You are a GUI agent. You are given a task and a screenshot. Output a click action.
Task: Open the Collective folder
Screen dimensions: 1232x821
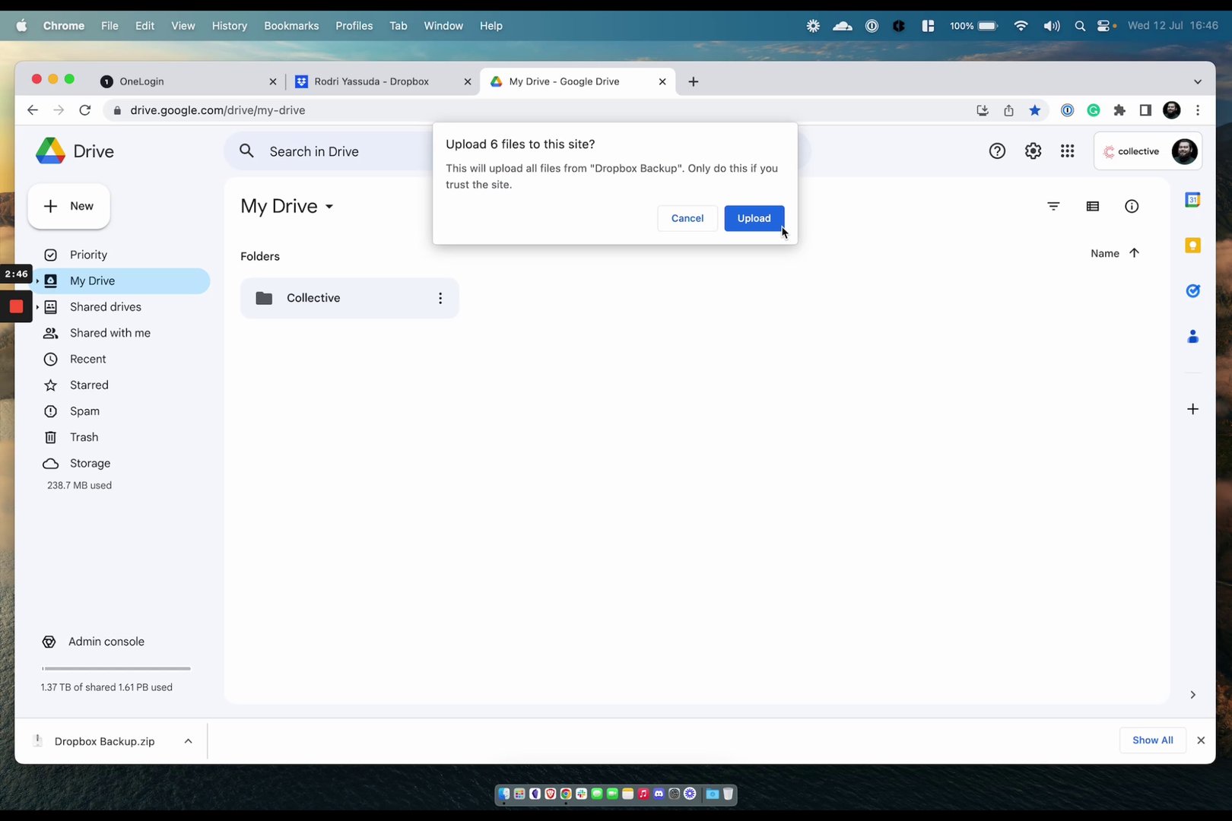[x=350, y=298]
